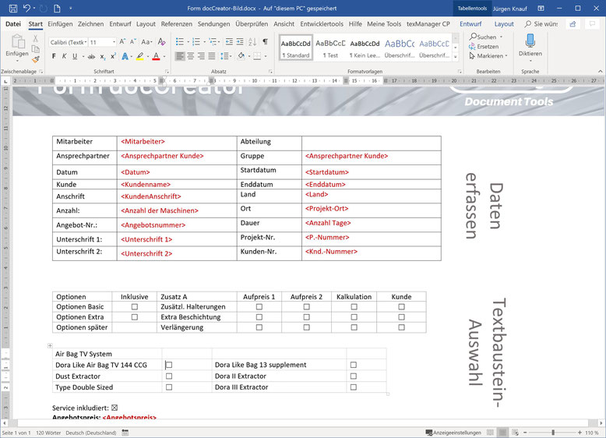
Task: Open the Überprüfen tab
Action: pyautogui.click(x=252, y=24)
